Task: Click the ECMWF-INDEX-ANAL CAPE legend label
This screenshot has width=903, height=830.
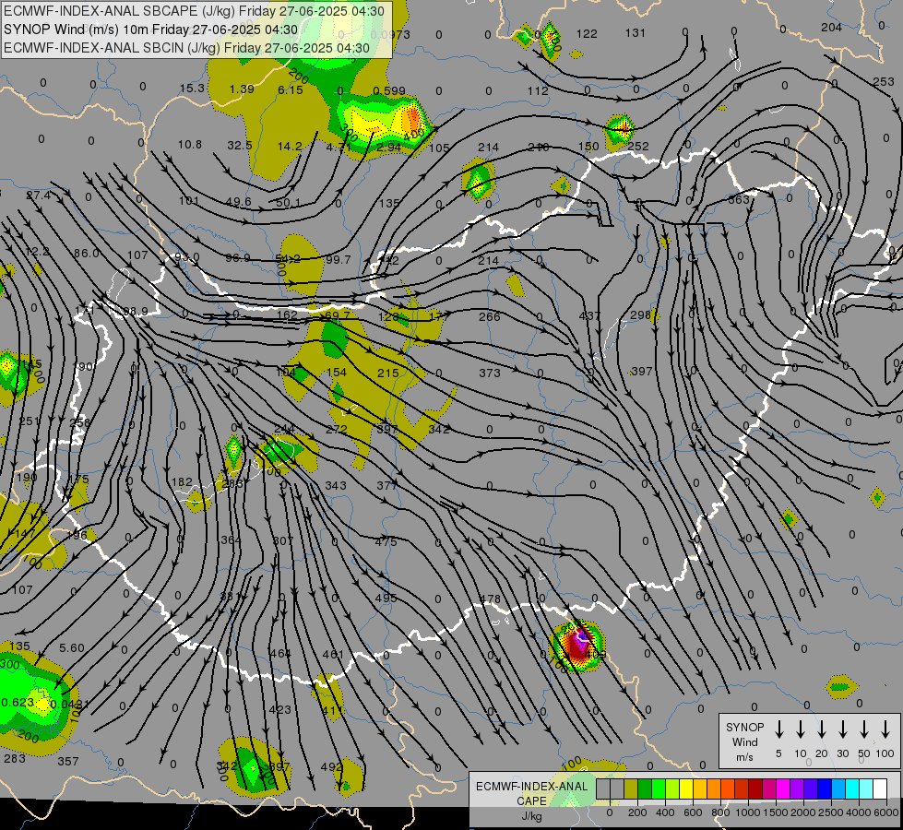Action: [531, 793]
